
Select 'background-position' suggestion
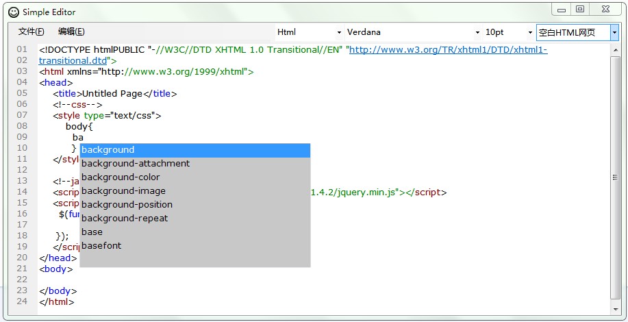pos(195,205)
